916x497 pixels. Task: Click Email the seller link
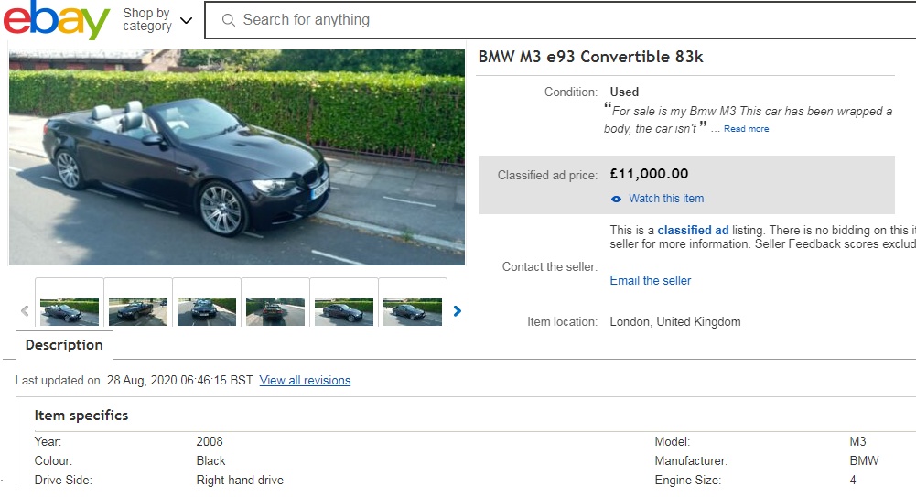(651, 281)
